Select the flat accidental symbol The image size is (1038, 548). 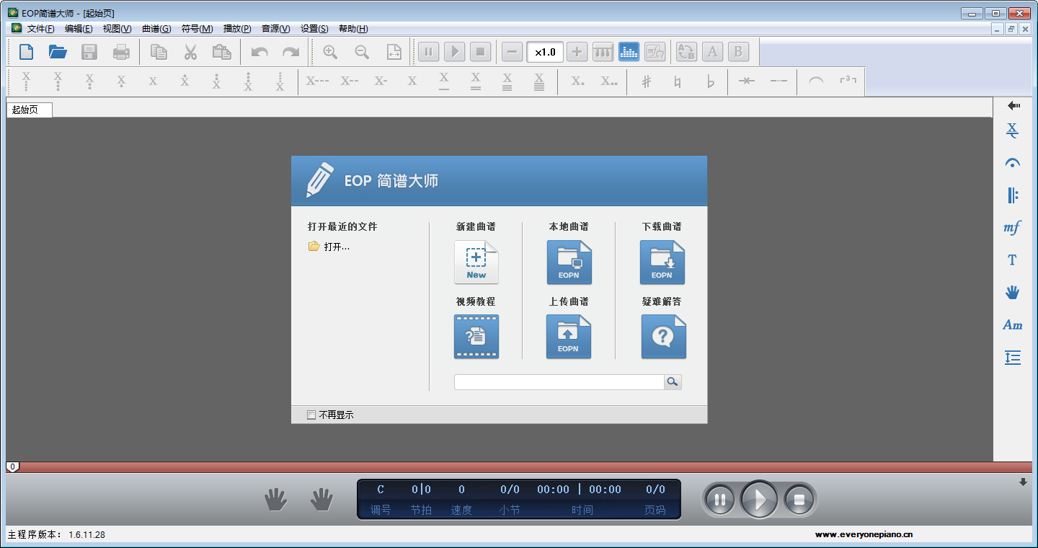pyautogui.click(x=711, y=81)
